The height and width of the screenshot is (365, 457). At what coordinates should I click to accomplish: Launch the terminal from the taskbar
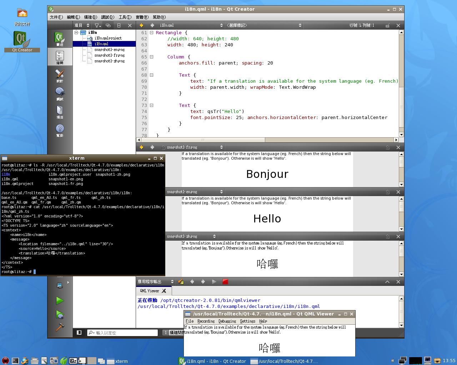click(15, 361)
